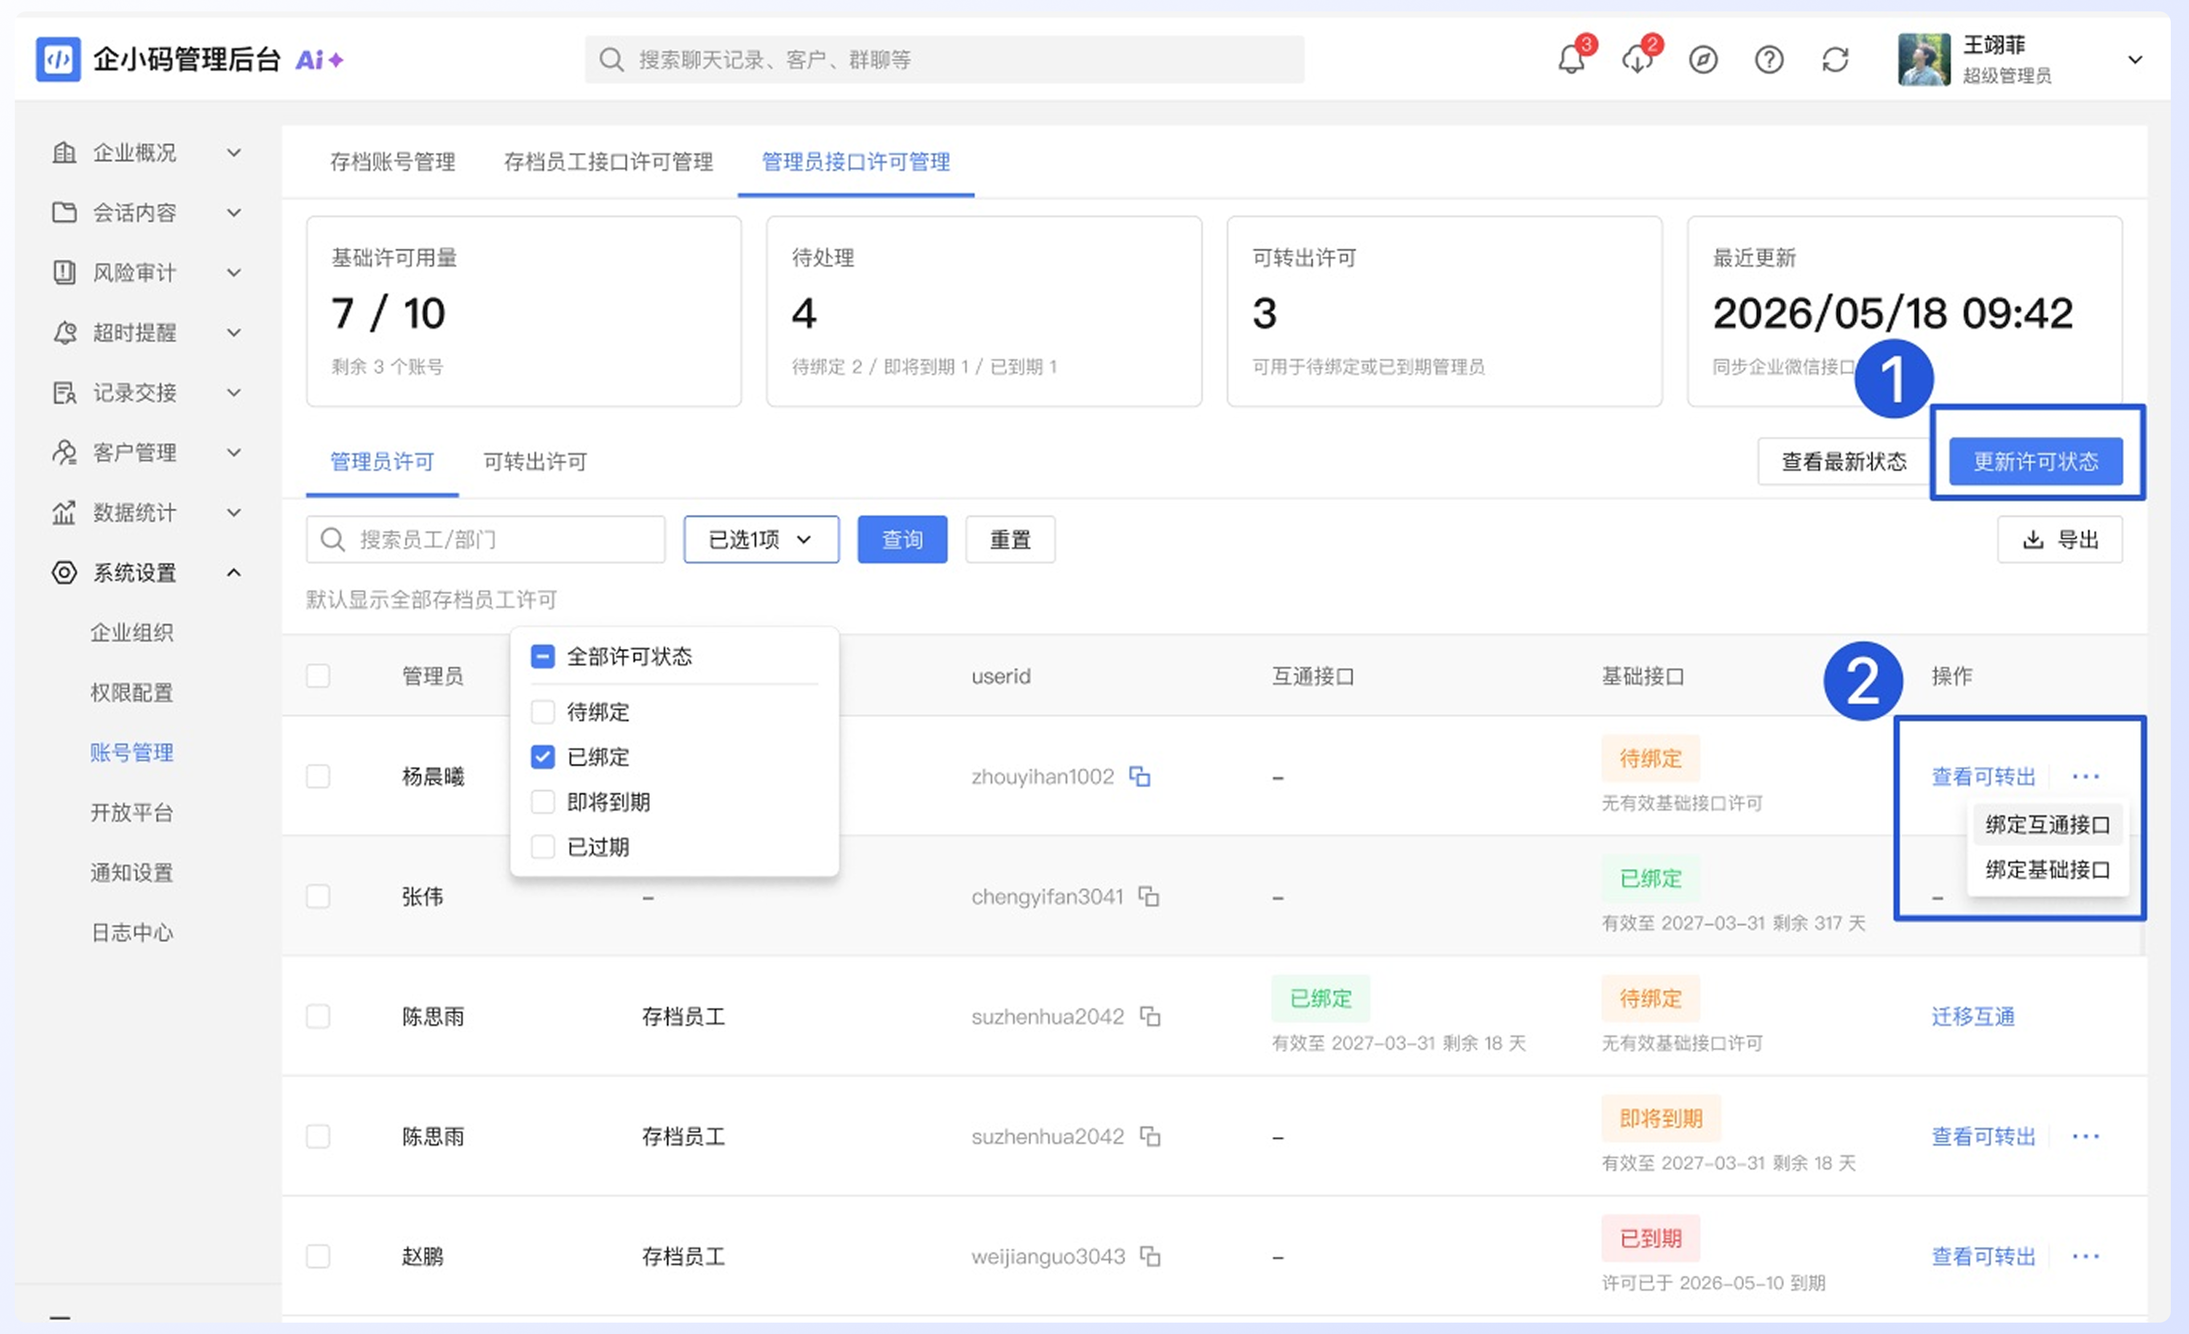Image resolution: width=2189 pixels, height=1334 pixels.
Task: Focus the 搜索员工/部门 search field
Action: pos(486,539)
